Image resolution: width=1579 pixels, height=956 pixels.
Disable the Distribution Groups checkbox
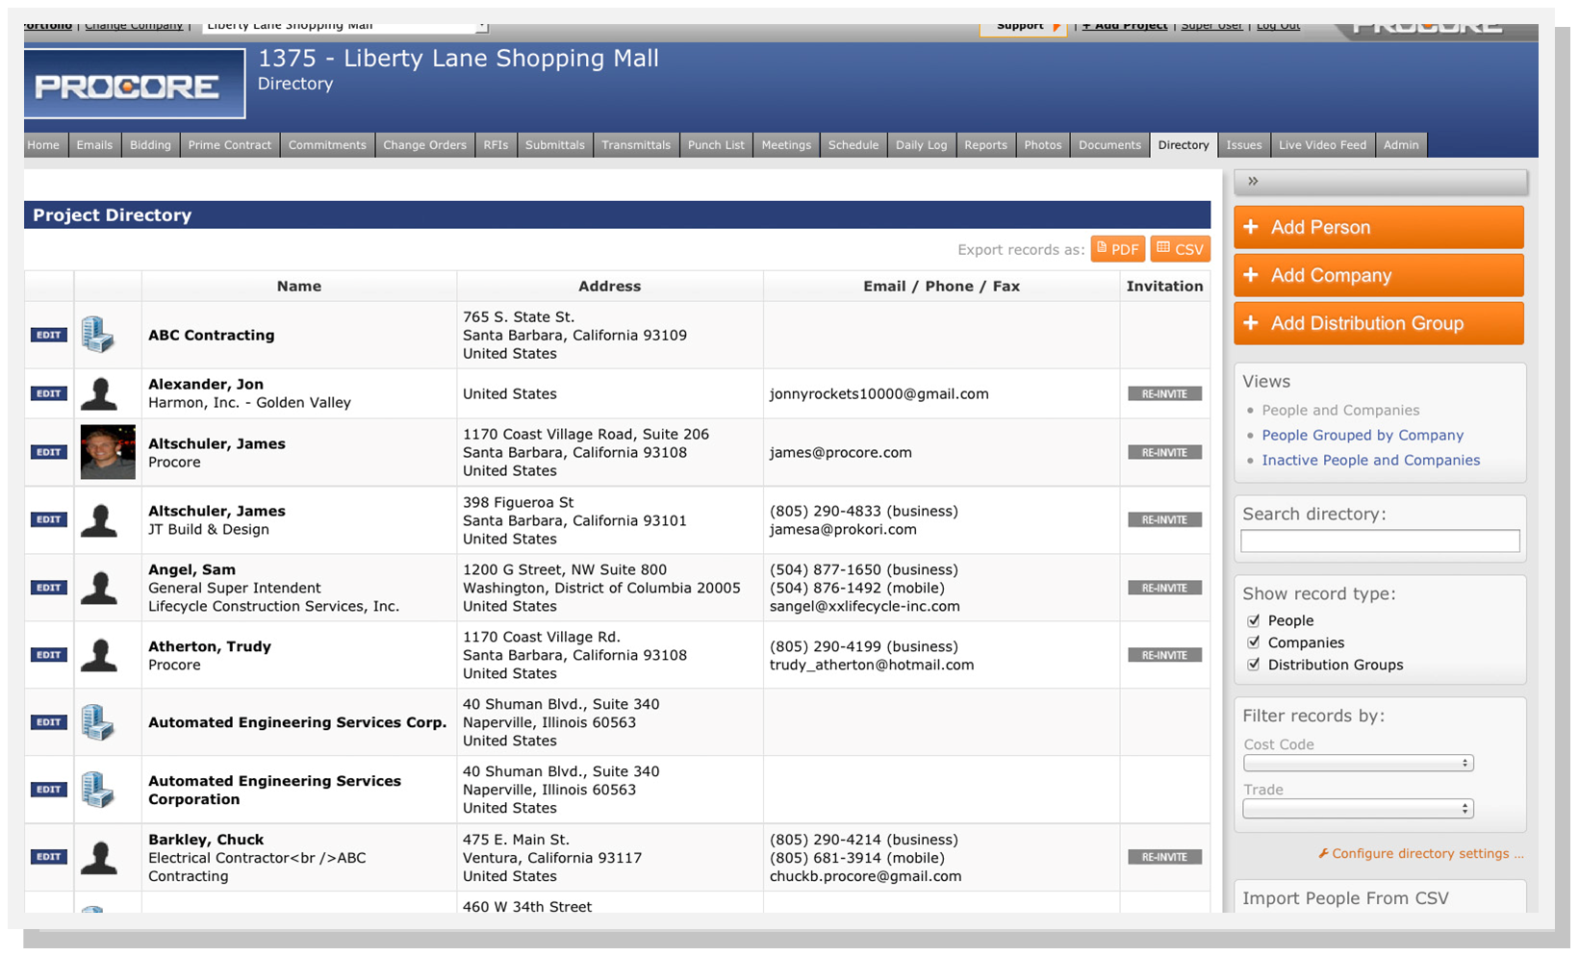point(1253,665)
